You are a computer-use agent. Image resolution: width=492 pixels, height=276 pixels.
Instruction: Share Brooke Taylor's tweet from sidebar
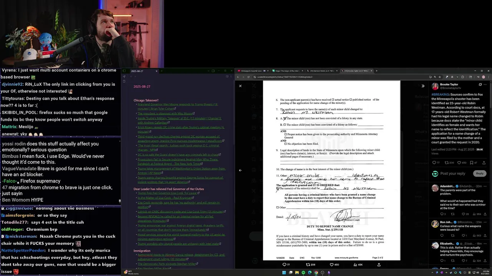tap(484, 163)
